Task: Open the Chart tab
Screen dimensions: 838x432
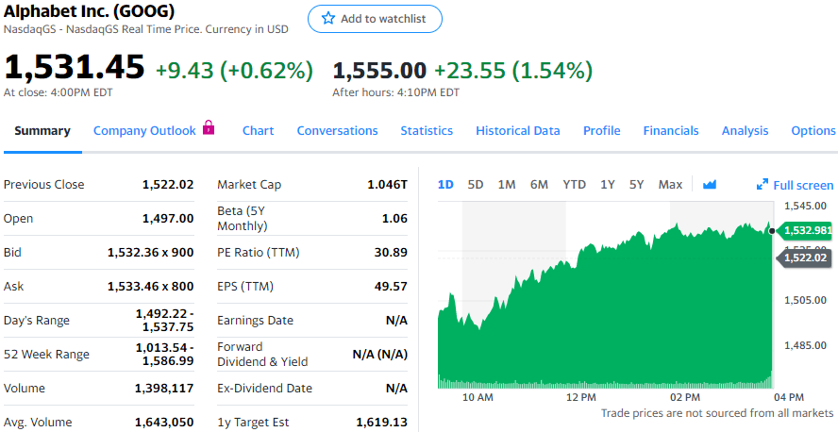Action: click(258, 131)
